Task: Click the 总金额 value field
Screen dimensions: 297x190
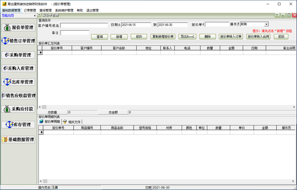Action: pos(211,112)
